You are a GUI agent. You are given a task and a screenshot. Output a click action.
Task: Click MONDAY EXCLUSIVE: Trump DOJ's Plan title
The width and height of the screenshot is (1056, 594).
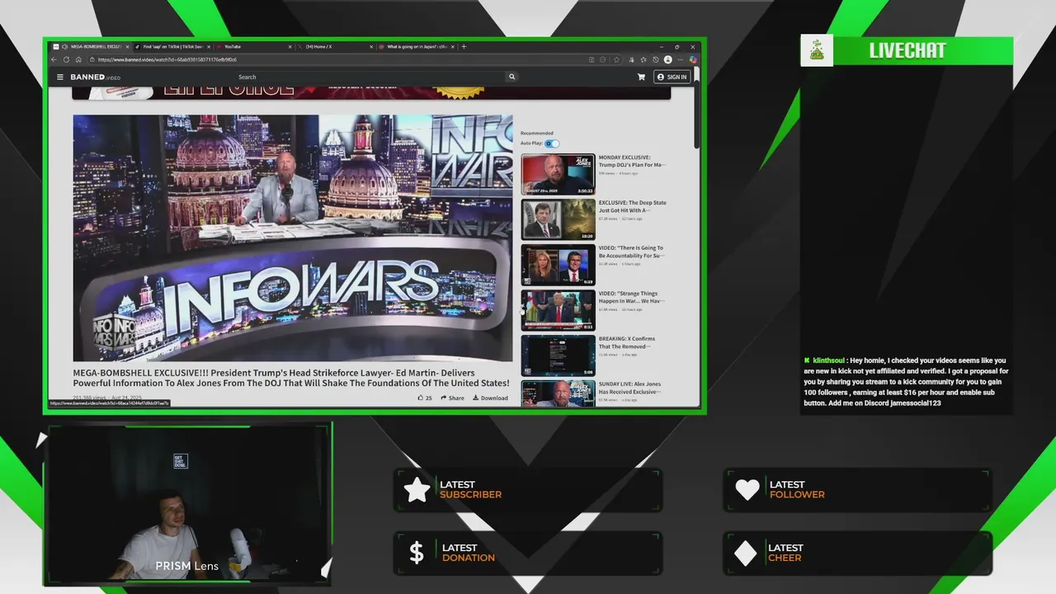(631, 161)
